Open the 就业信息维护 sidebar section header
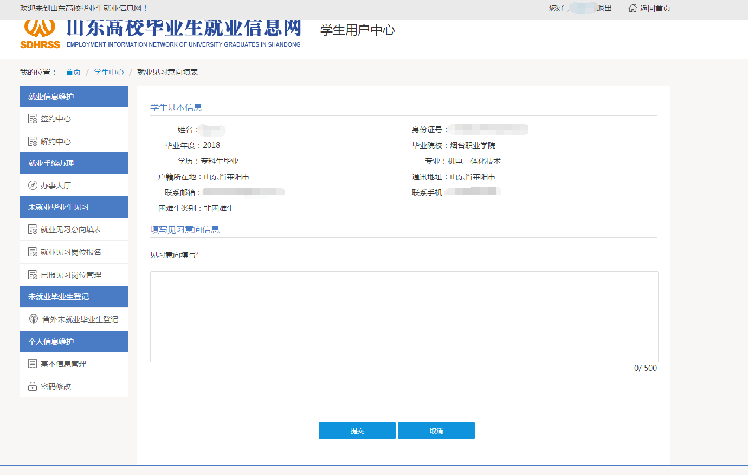748x475 pixels. click(x=74, y=97)
